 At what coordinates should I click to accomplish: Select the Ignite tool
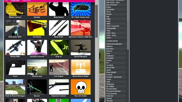coord(109,70)
